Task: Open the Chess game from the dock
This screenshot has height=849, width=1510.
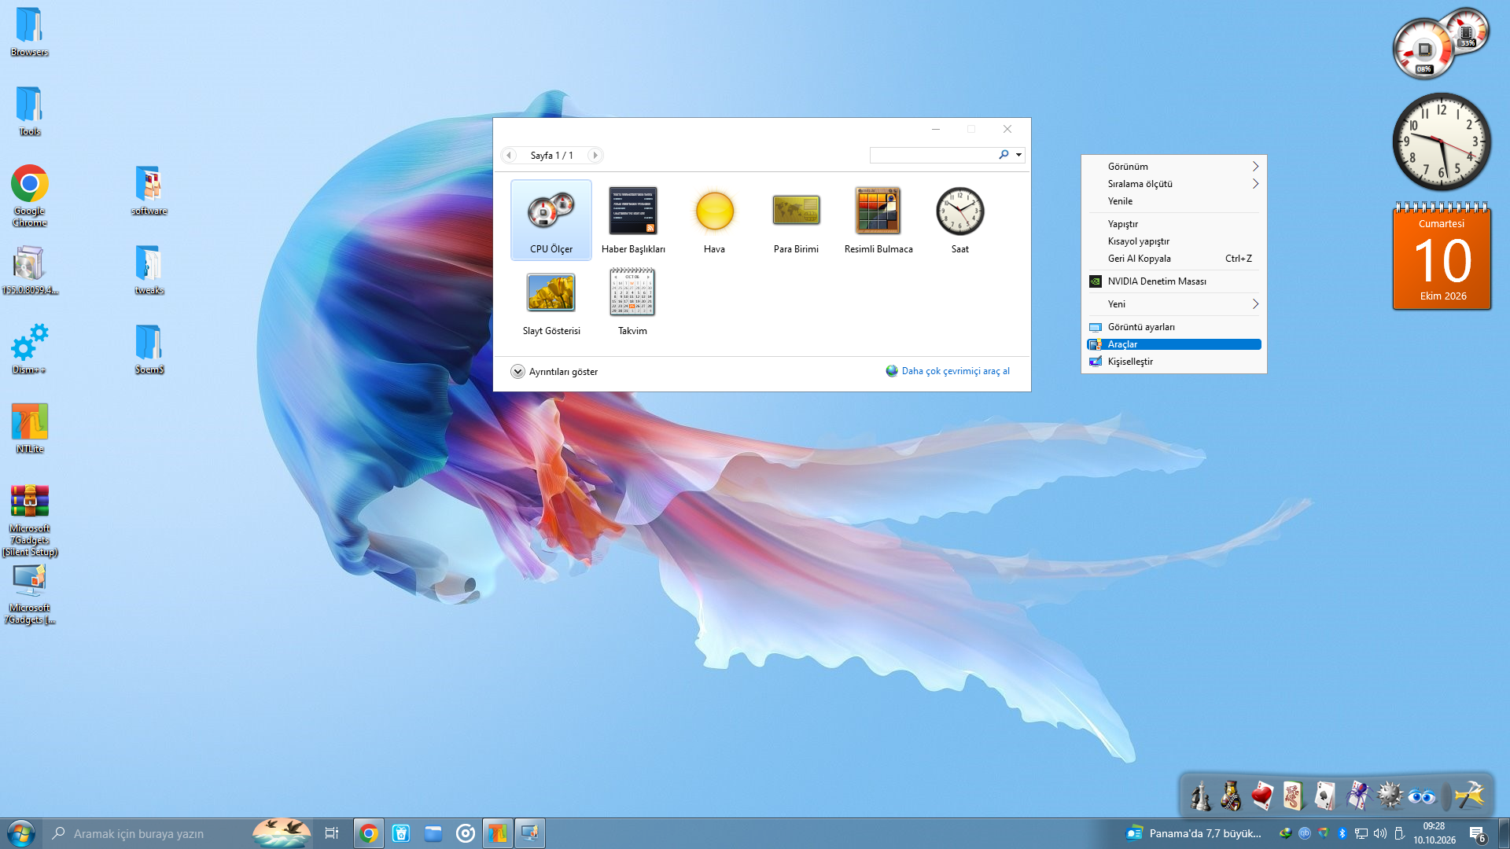Action: pos(1200,796)
